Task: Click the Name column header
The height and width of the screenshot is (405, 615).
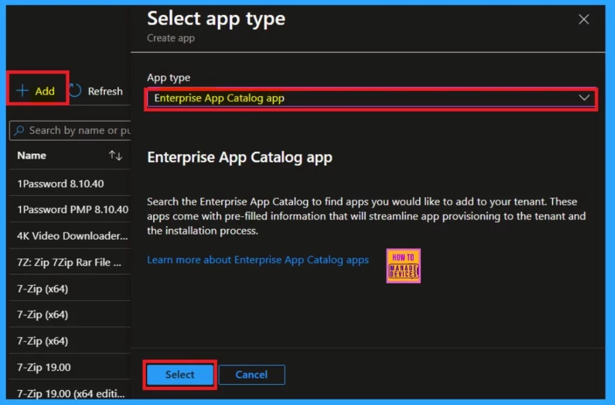Action: 32,156
